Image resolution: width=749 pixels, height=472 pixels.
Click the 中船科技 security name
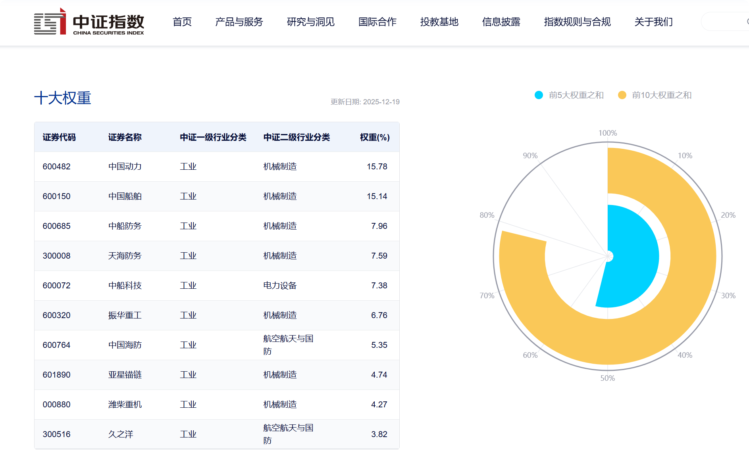click(125, 286)
